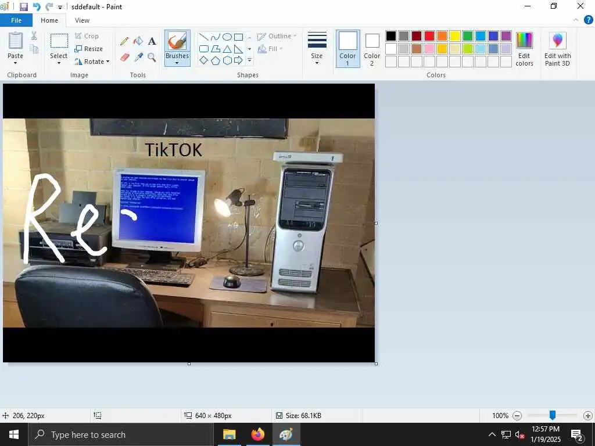The image size is (595, 446).
Task: Select the Text tool
Action: coord(152,41)
